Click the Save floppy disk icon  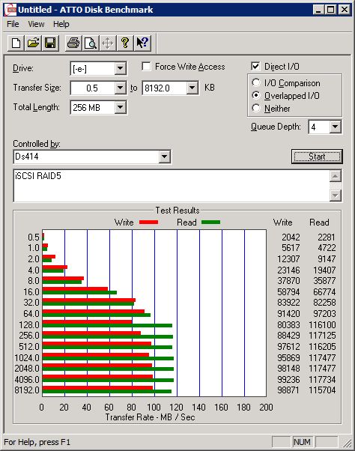coord(50,43)
